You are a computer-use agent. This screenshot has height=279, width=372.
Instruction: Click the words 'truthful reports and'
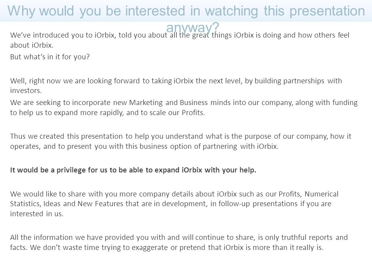pyautogui.click(x=314, y=238)
